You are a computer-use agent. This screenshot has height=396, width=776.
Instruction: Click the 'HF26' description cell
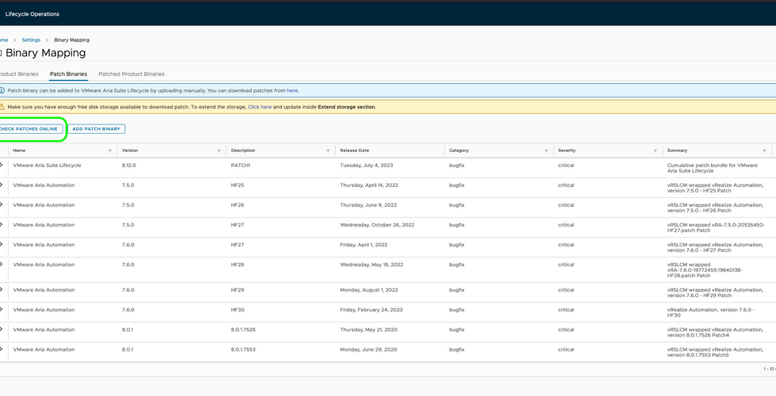pyautogui.click(x=238, y=205)
